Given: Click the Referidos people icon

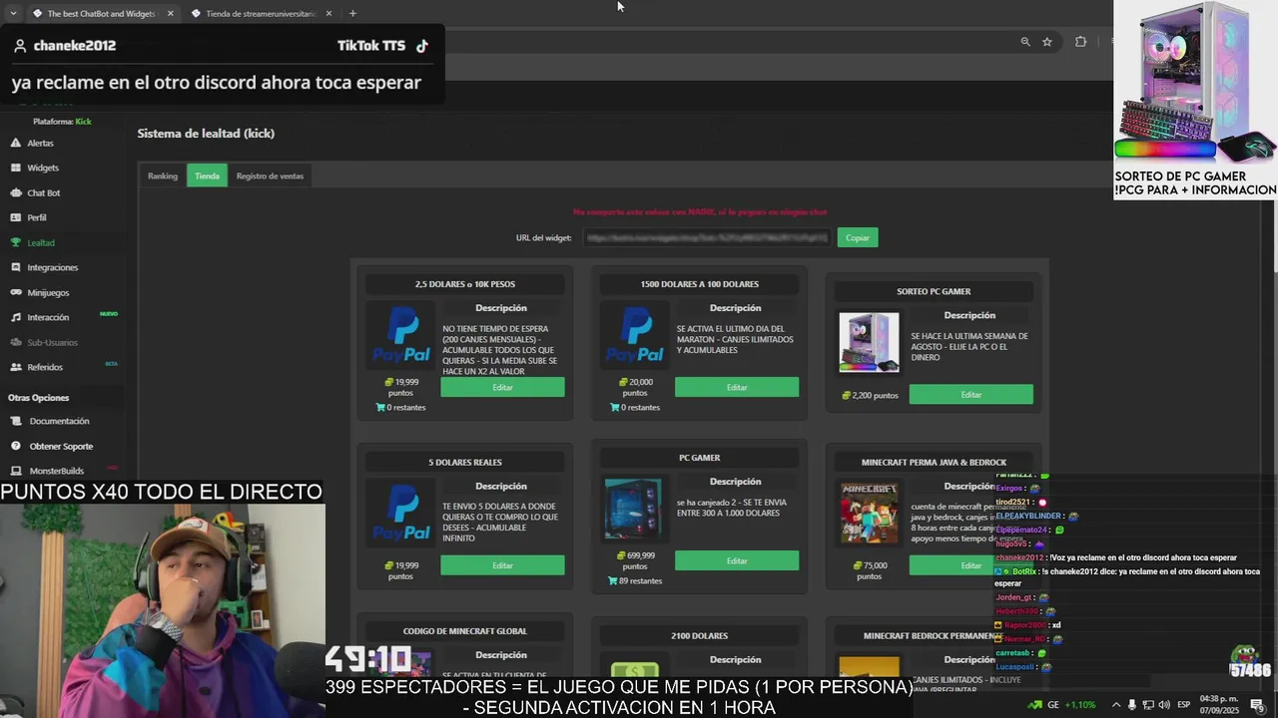Looking at the screenshot, I should click(x=16, y=367).
